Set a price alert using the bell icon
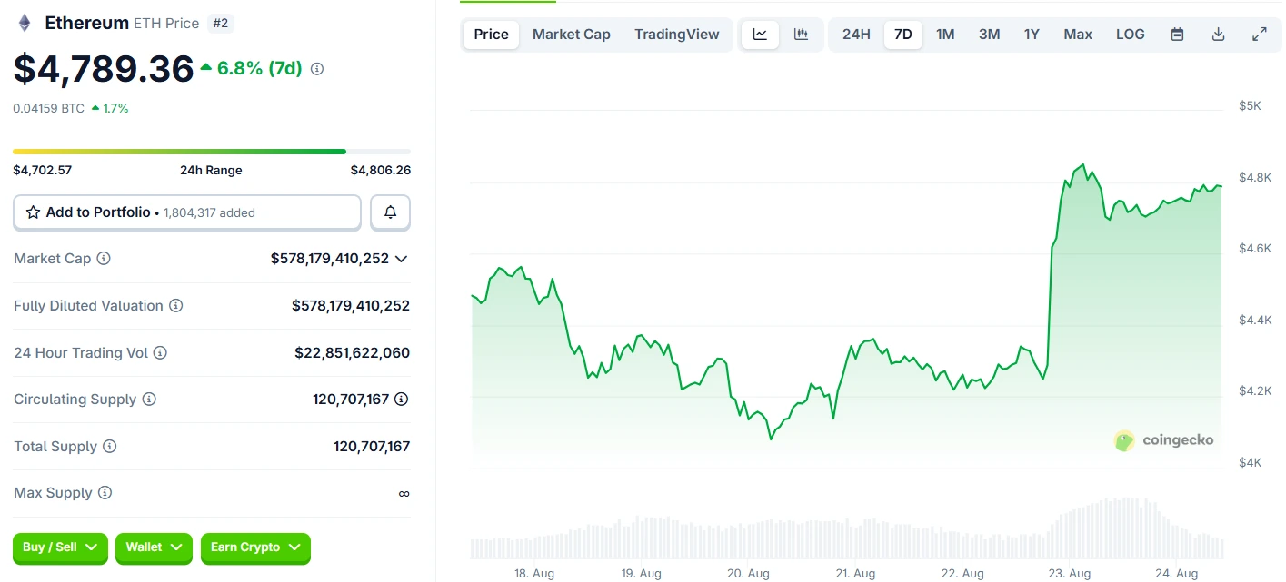The width and height of the screenshot is (1286, 582). (x=390, y=212)
